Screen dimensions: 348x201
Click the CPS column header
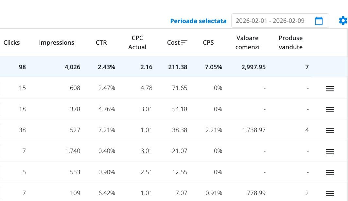pyautogui.click(x=208, y=42)
